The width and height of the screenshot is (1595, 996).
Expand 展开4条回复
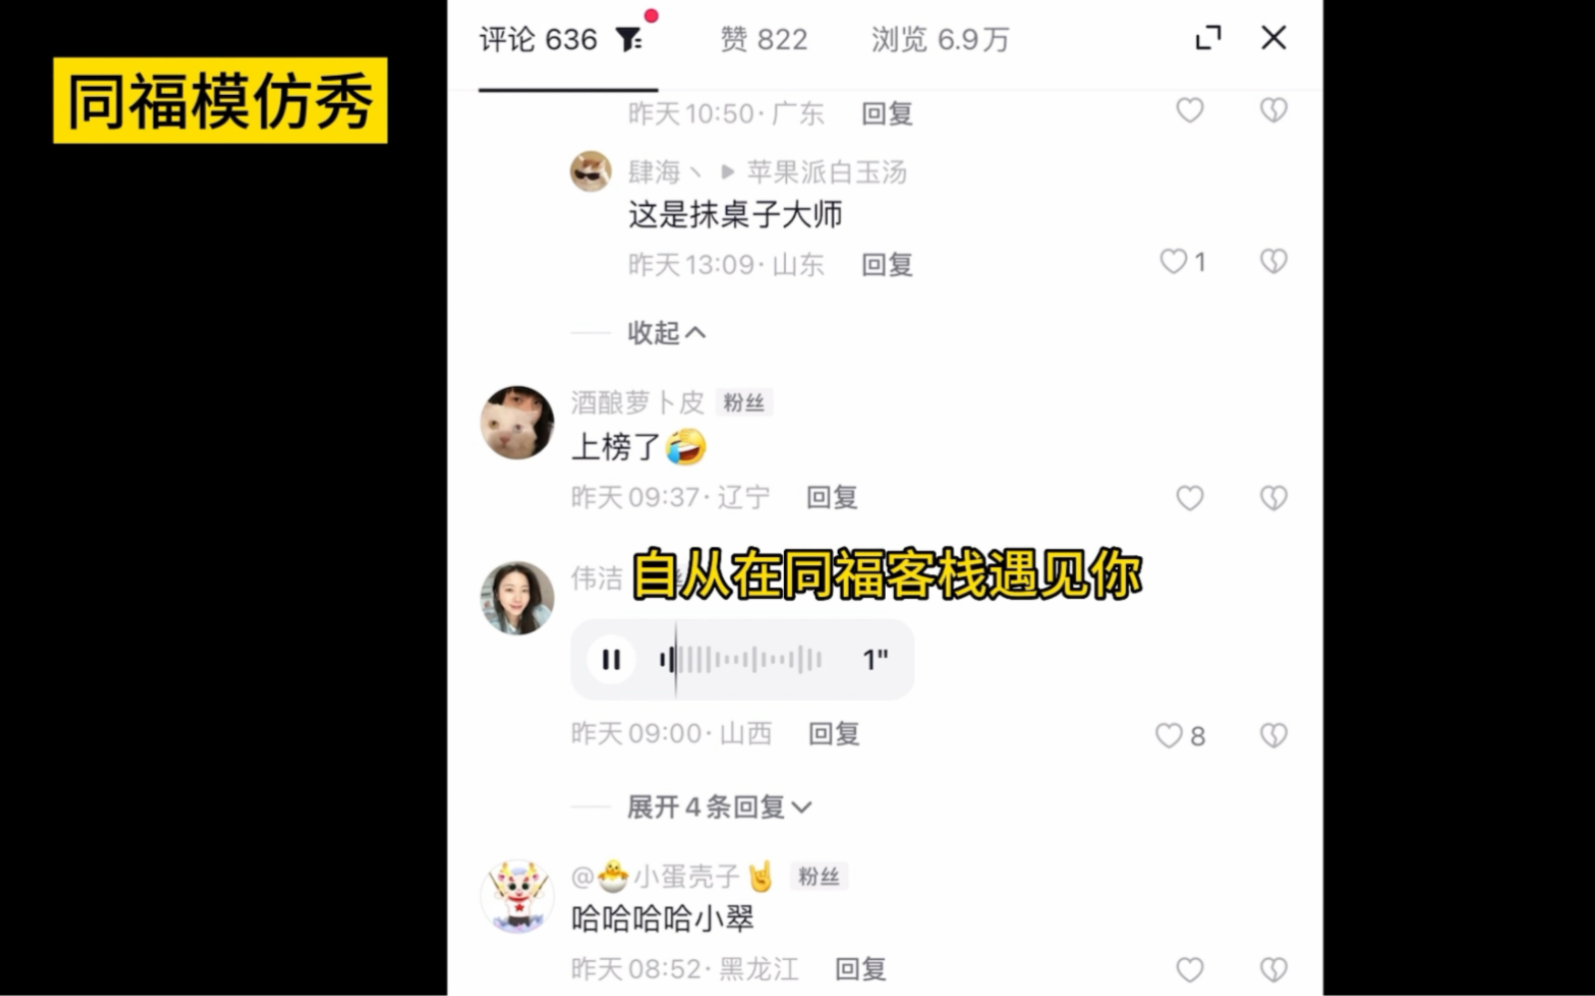coord(719,807)
